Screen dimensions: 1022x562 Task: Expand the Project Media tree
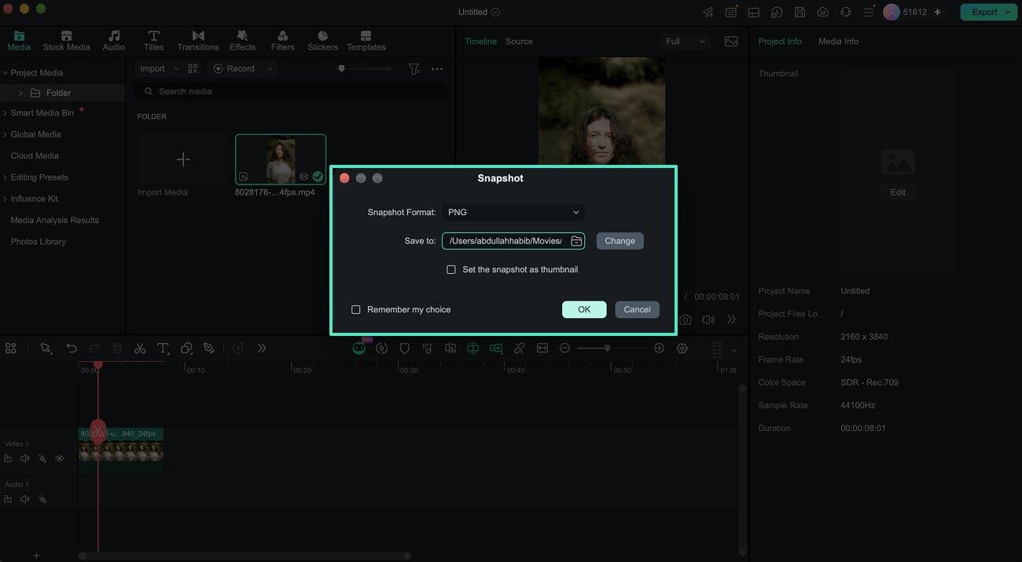tap(5, 73)
